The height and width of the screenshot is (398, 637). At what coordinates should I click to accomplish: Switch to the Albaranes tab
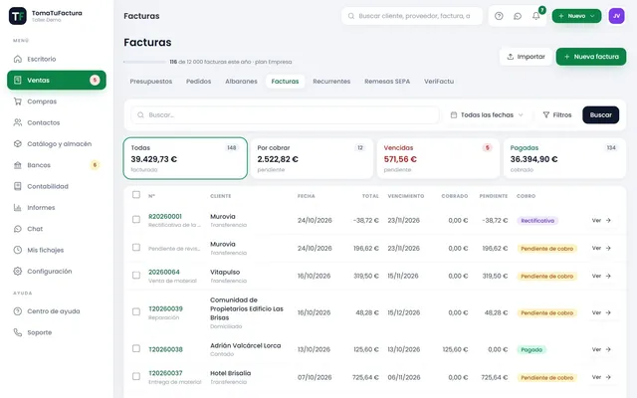point(241,82)
